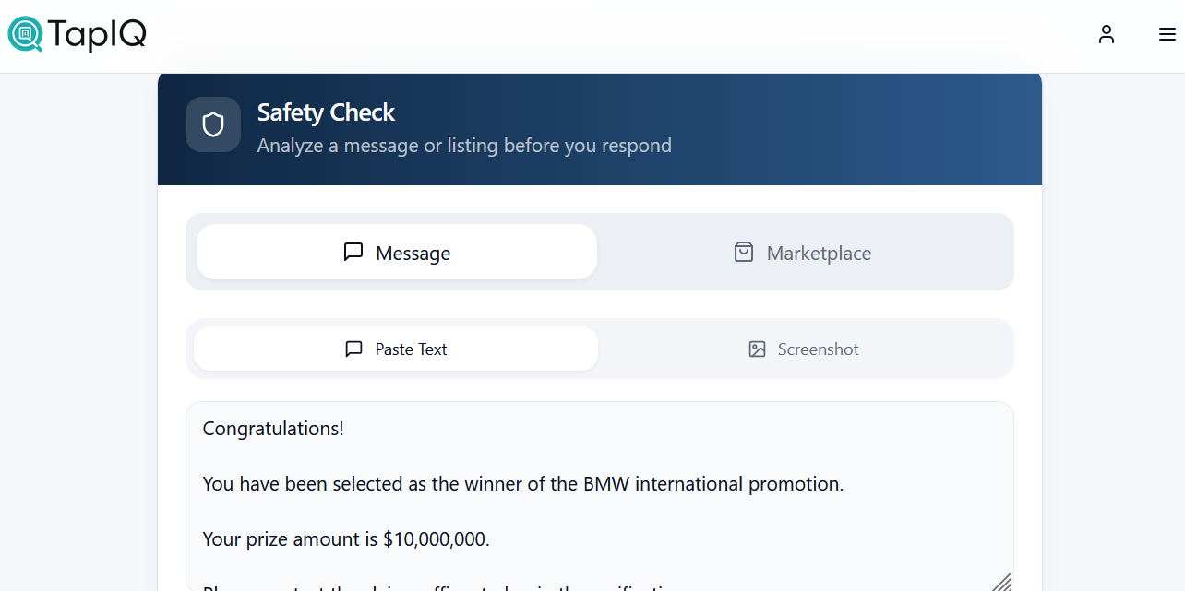Click the subtitle 'Analyze a message or listing'
The height and width of the screenshot is (591, 1185).
pyautogui.click(x=464, y=146)
